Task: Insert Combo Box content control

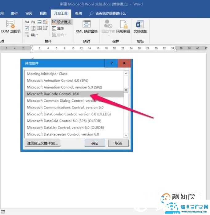Action: 33,28
